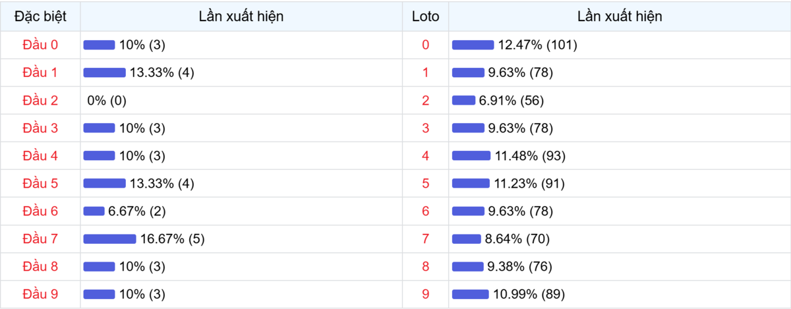Image resolution: width=791 pixels, height=309 pixels.
Task: Click the '11.48% (93)' value text
Action: 530,155
